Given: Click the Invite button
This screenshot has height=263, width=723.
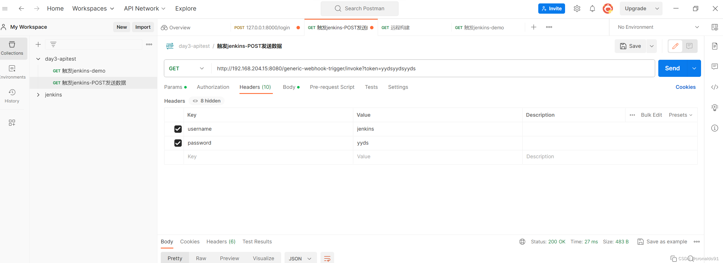Looking at the screenshot, I should (x=551, y=9).
